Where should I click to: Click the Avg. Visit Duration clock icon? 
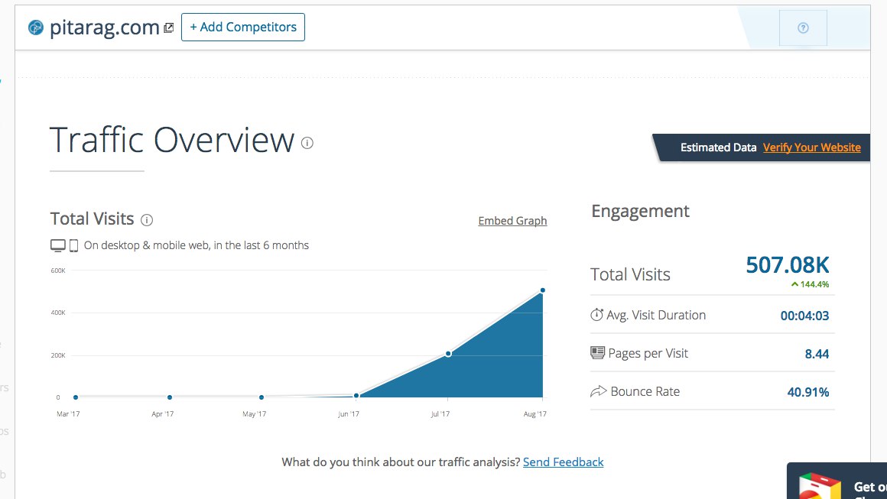596,315
